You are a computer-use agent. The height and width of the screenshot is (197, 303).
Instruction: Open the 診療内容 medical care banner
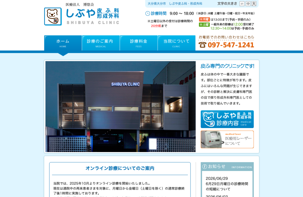tap(227, 119)
